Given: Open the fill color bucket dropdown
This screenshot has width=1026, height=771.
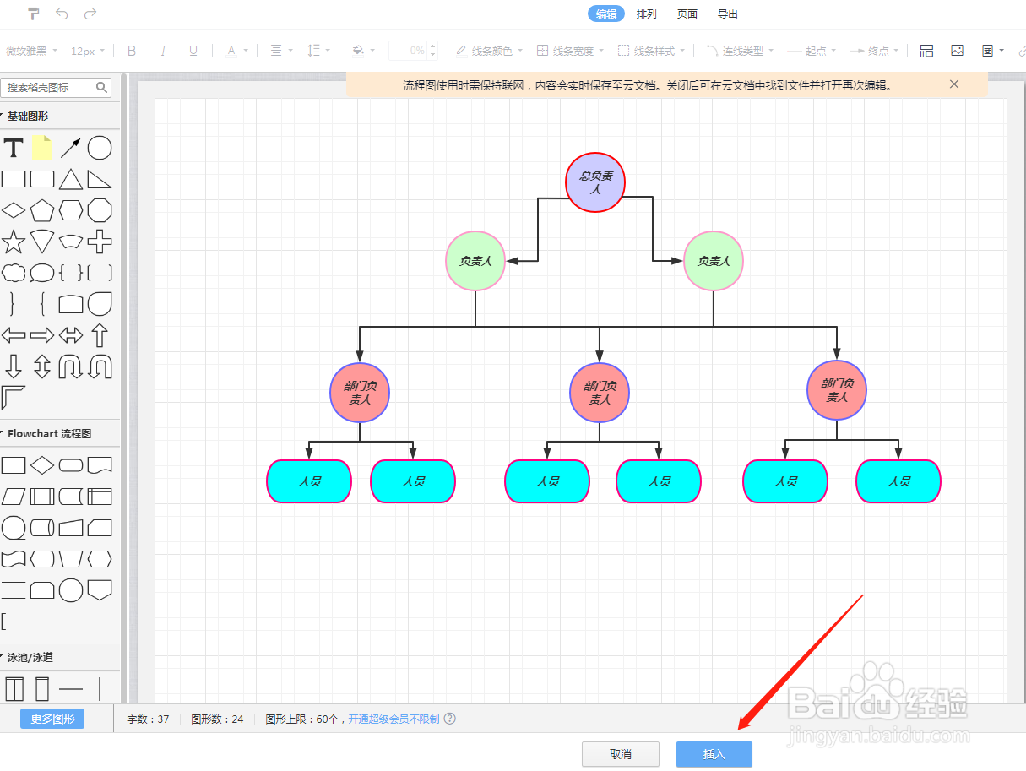Looking at the screenshot, I should (x=363, y=51).
